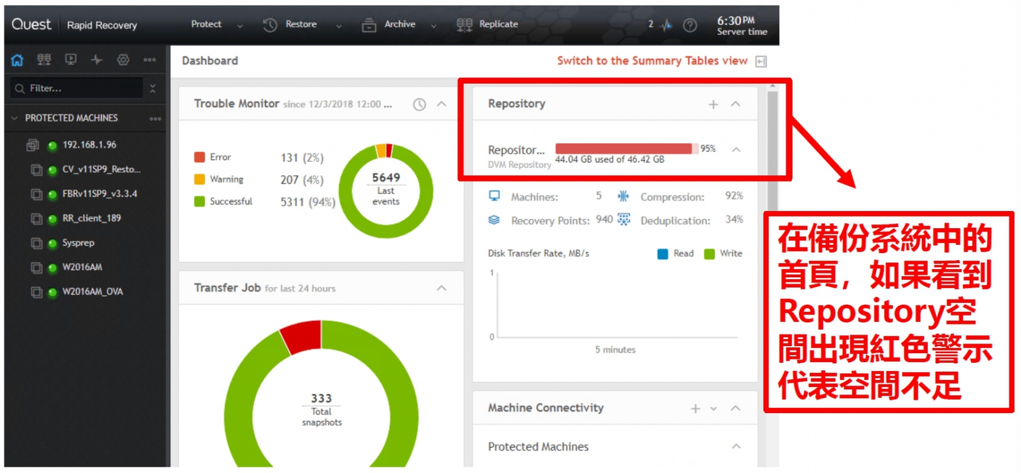This screenshot has height=473, width=1021.
Task: Select the CV_v11SP9_Resto... machine
Action: click(101, 170)
